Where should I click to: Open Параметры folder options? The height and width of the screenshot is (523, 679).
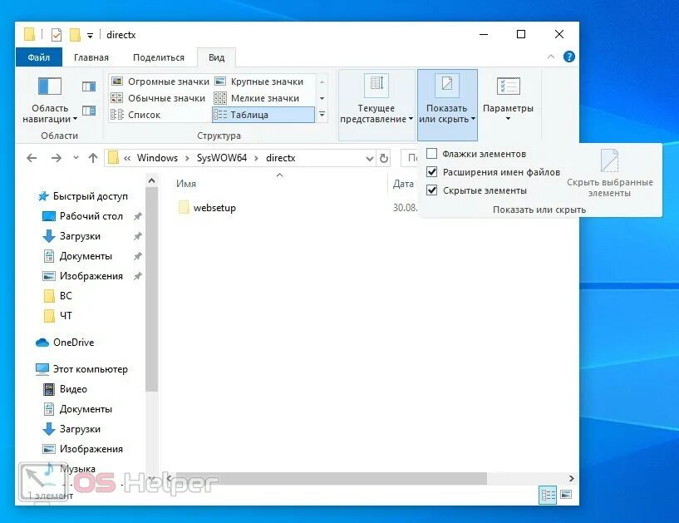tap(508, 100)
